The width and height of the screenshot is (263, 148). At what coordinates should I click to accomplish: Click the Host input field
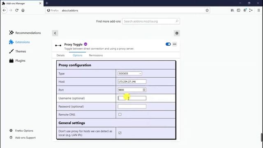[132, 81]
